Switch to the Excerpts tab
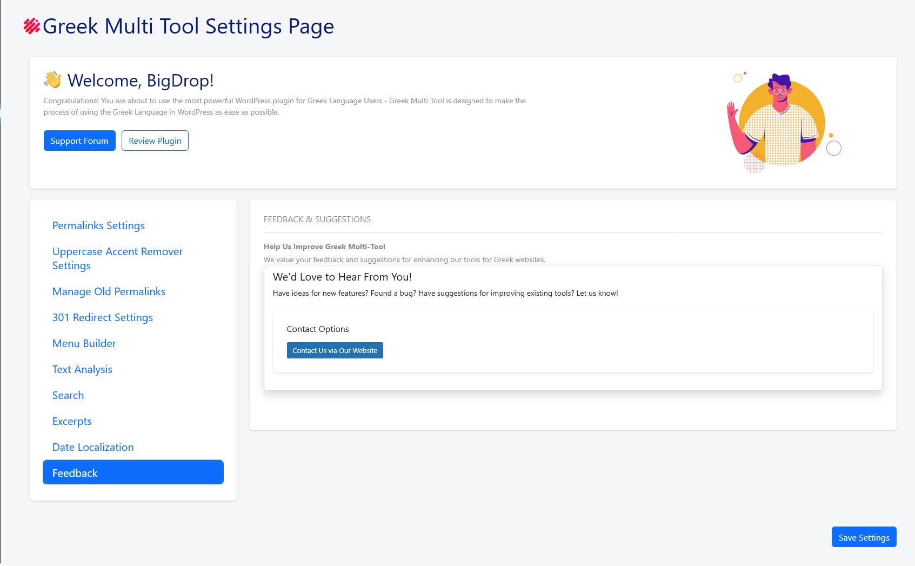915x566 pixels. coord(72,421)
